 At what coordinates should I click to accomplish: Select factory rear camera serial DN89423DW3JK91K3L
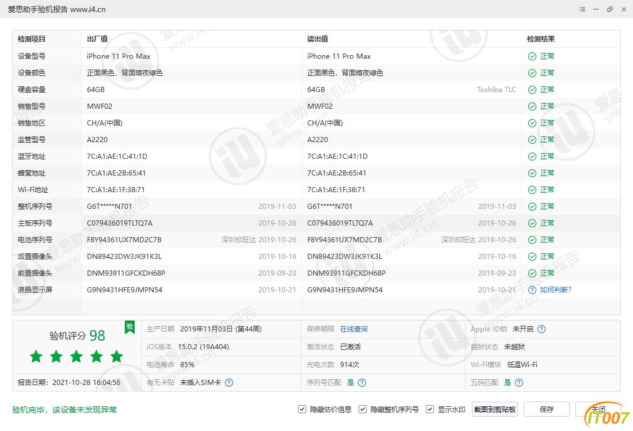[x=124, y=256]
